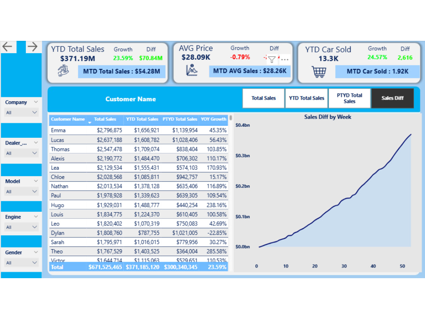The image size is (425, 319).
Task: Select the PTYD Total Sales button
Action: pyautogui.click(x=349, y=98)
